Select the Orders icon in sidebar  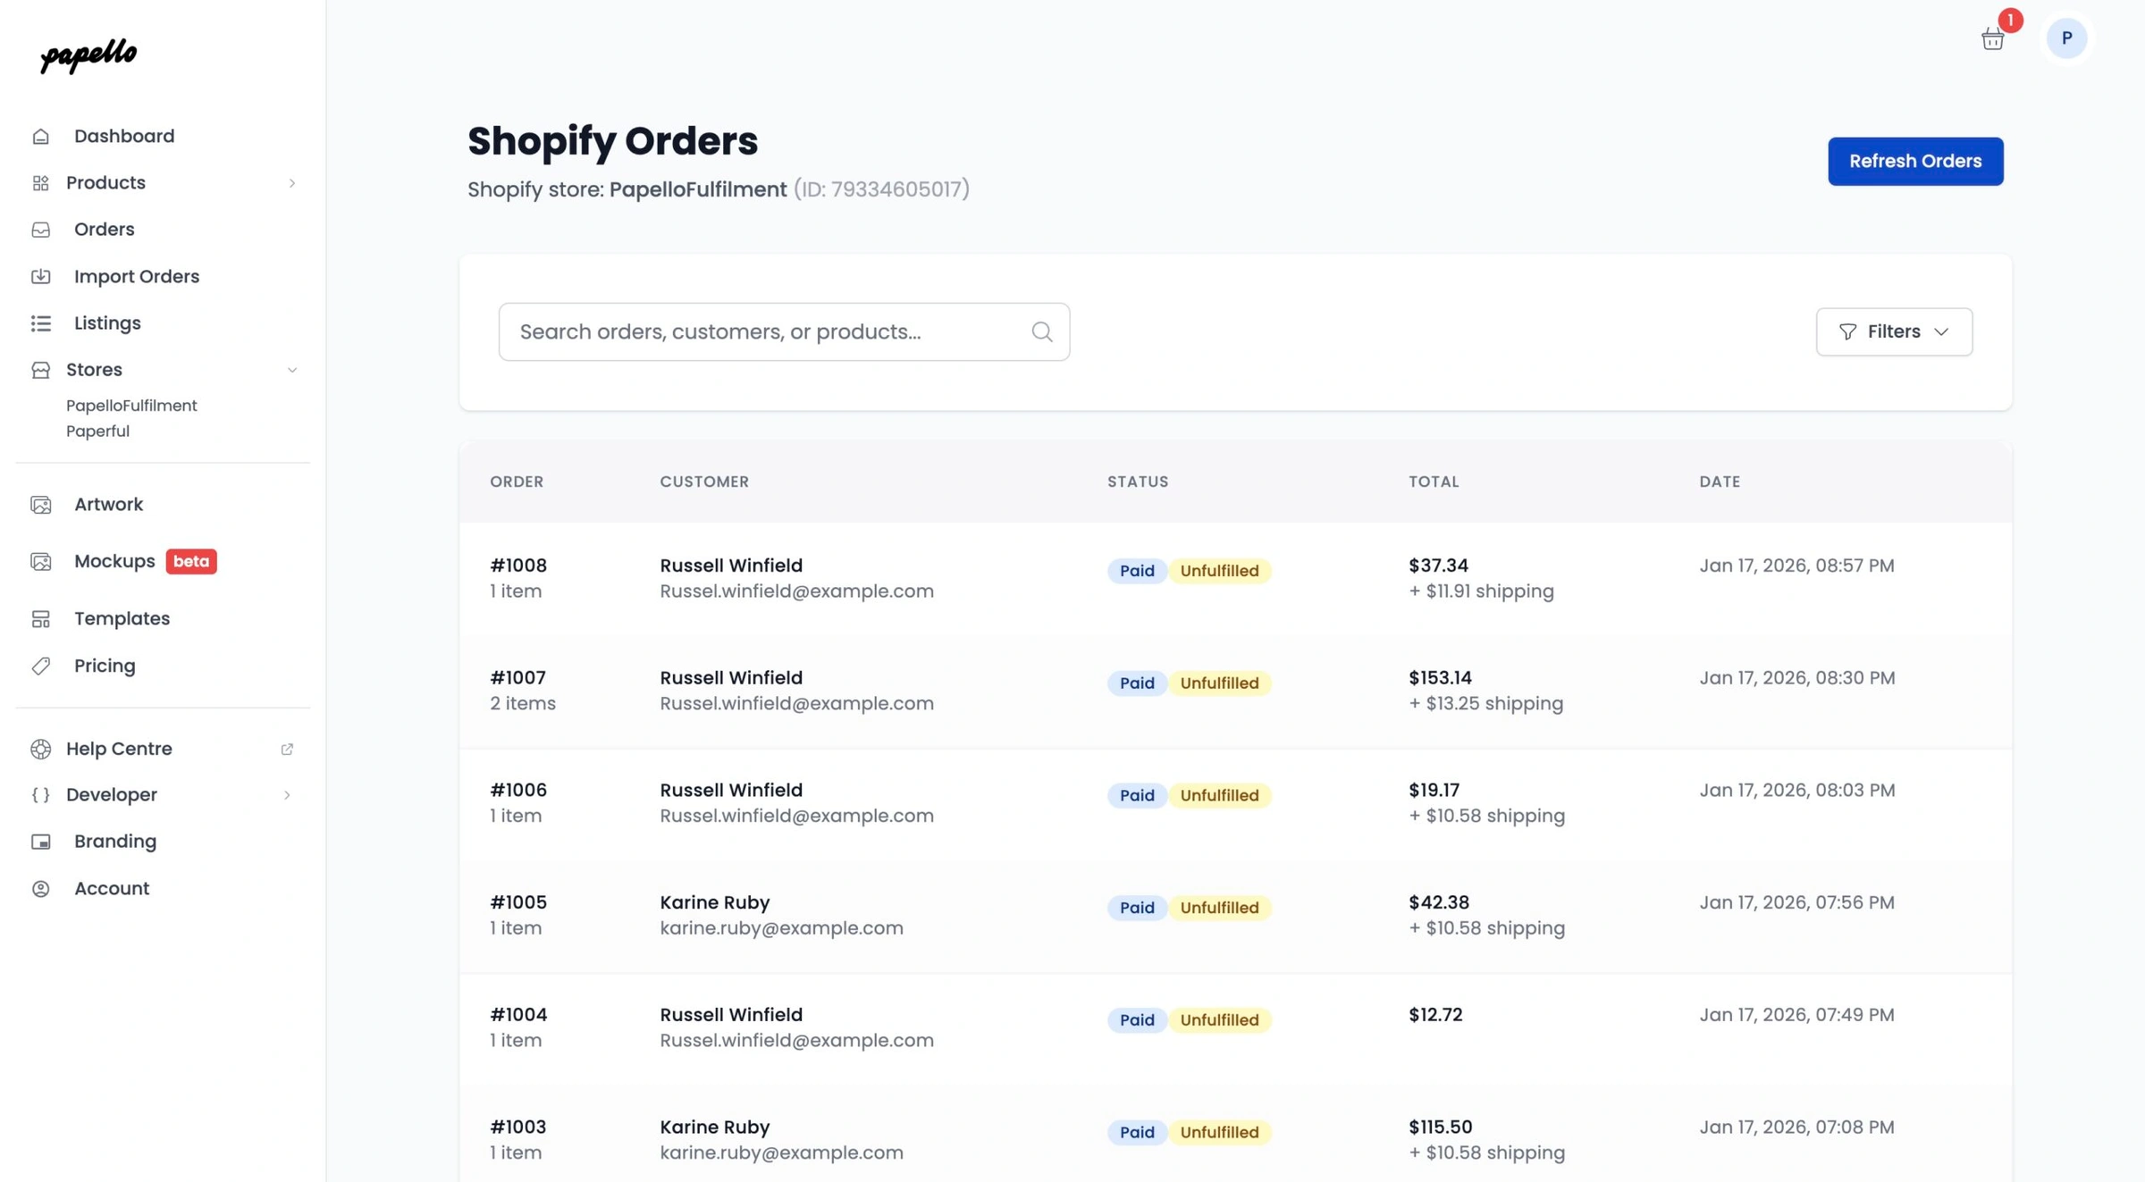coord(41,230)
